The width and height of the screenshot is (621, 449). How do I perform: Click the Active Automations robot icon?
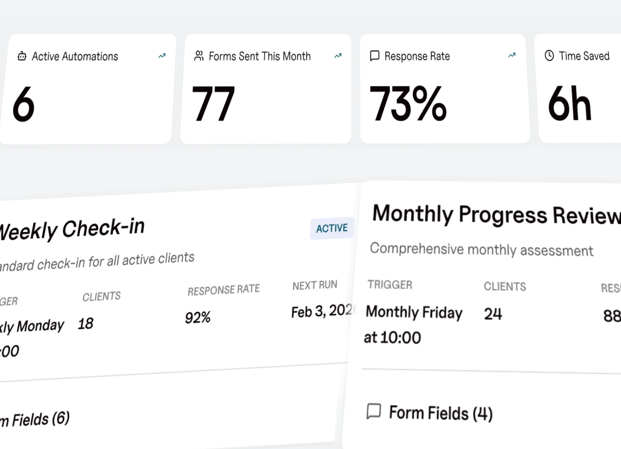(x=22, y=56)
